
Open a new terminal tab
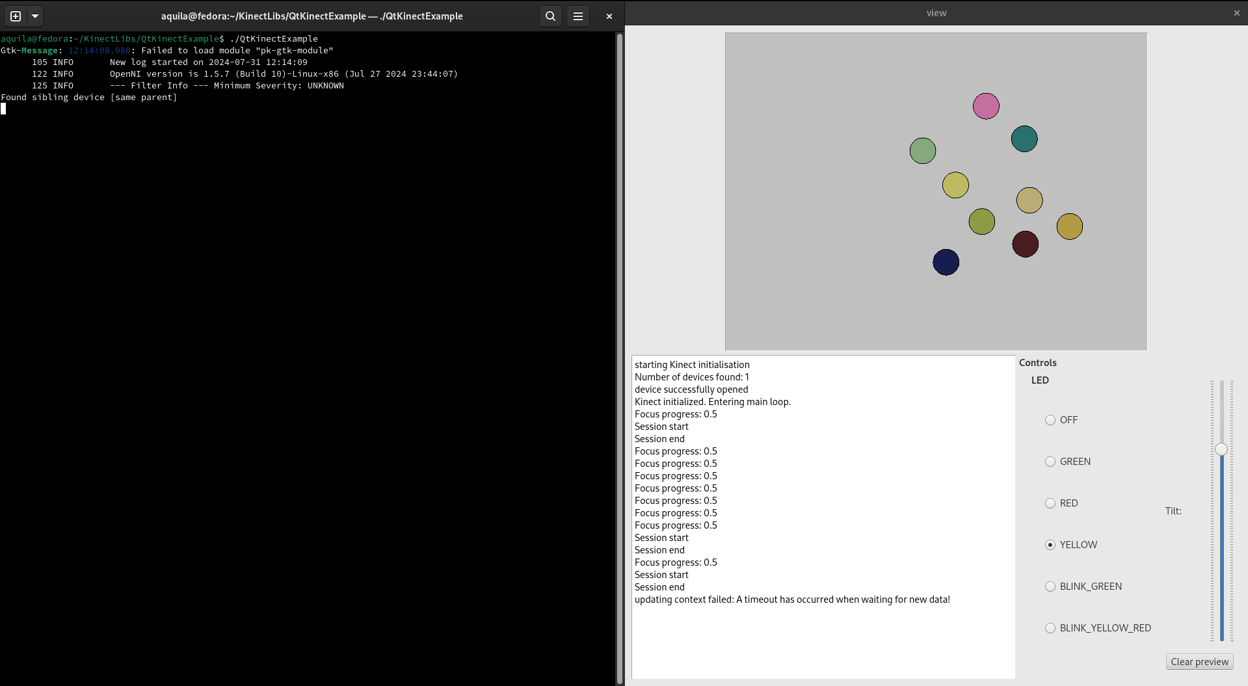click(x=16, y=16)
